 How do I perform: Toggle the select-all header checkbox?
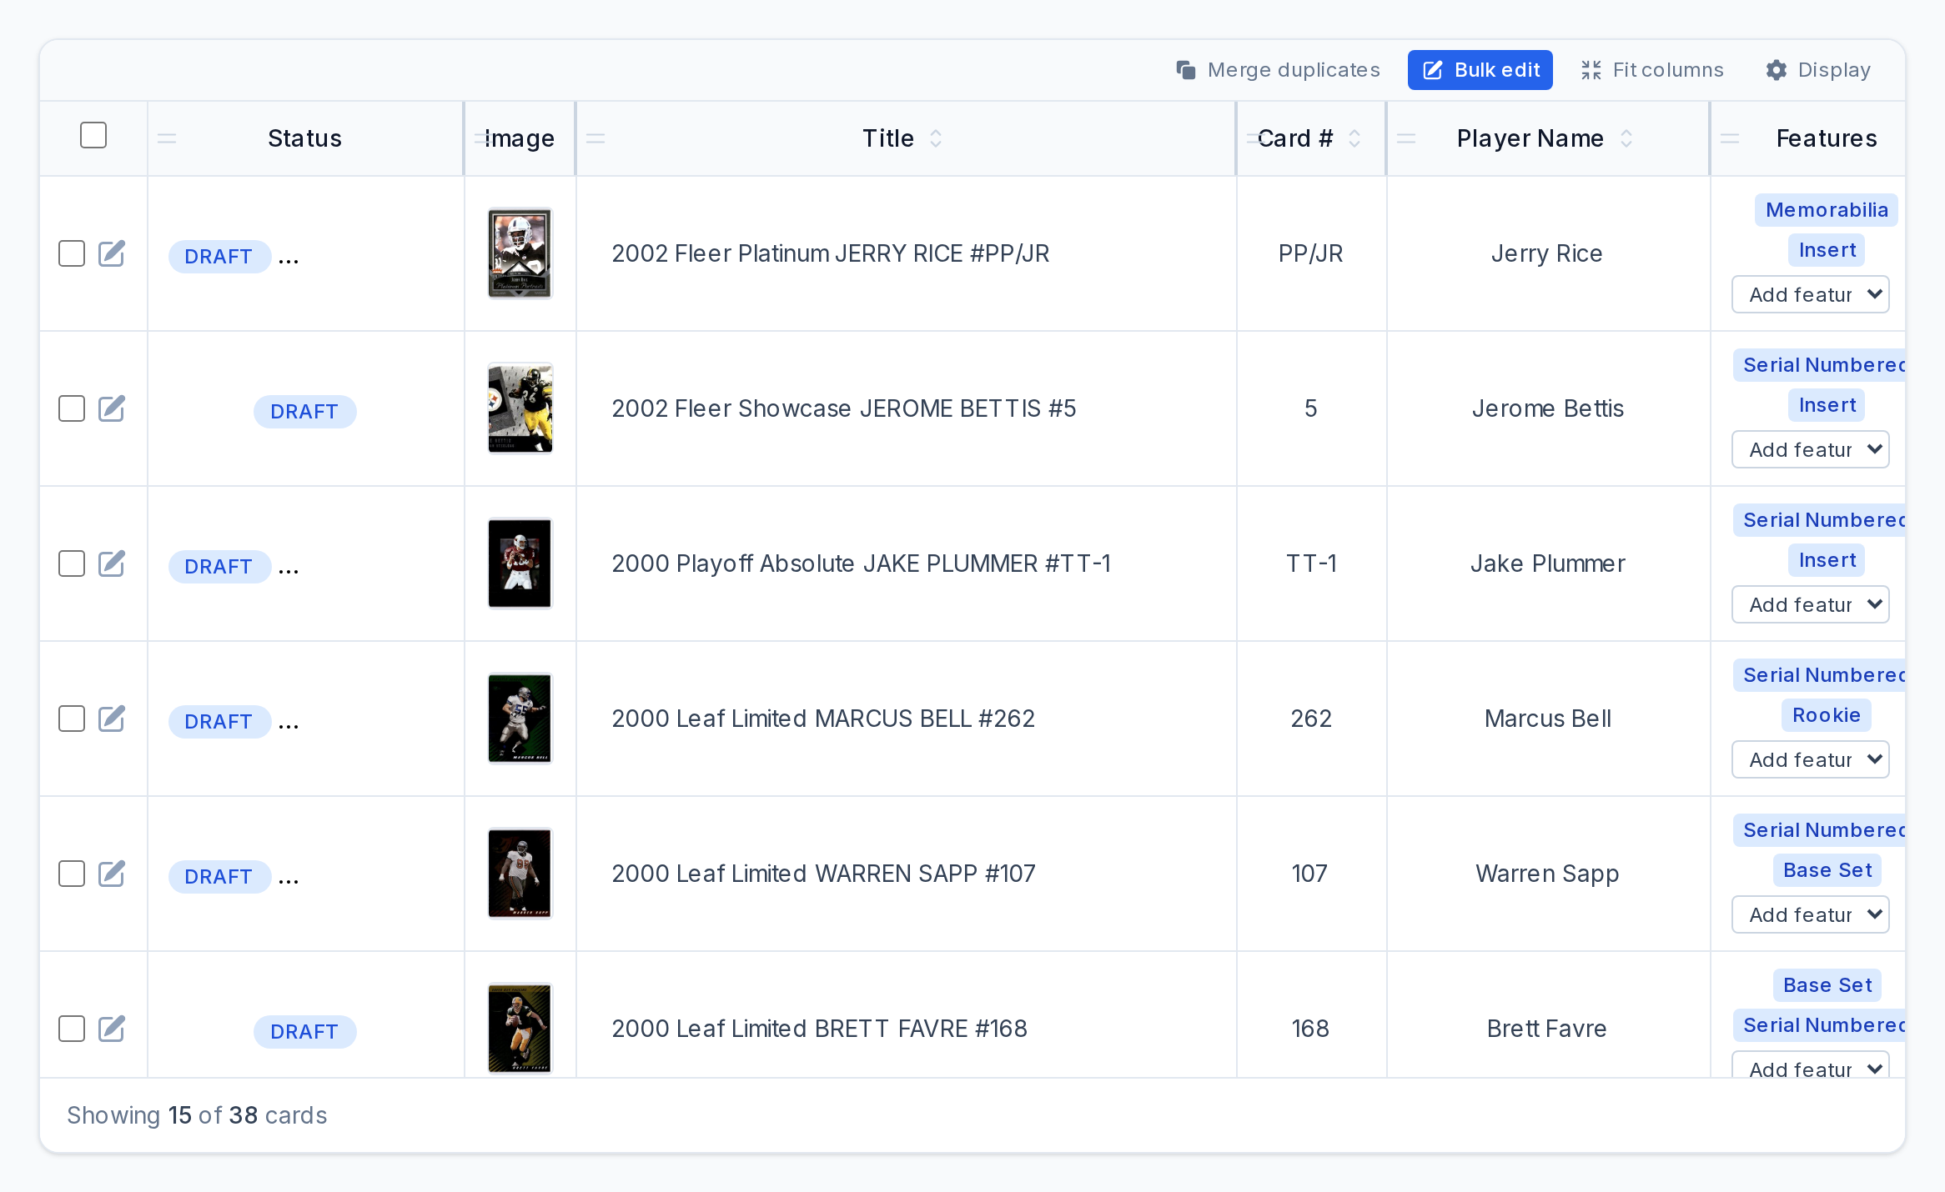(x=93, y=135)
